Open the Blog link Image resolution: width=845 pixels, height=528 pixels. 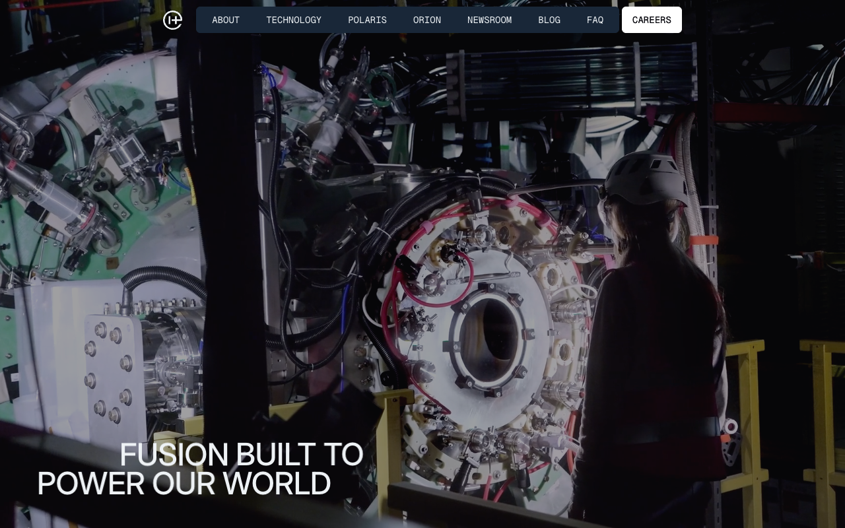pyautogui.click(x=549, y=20)
